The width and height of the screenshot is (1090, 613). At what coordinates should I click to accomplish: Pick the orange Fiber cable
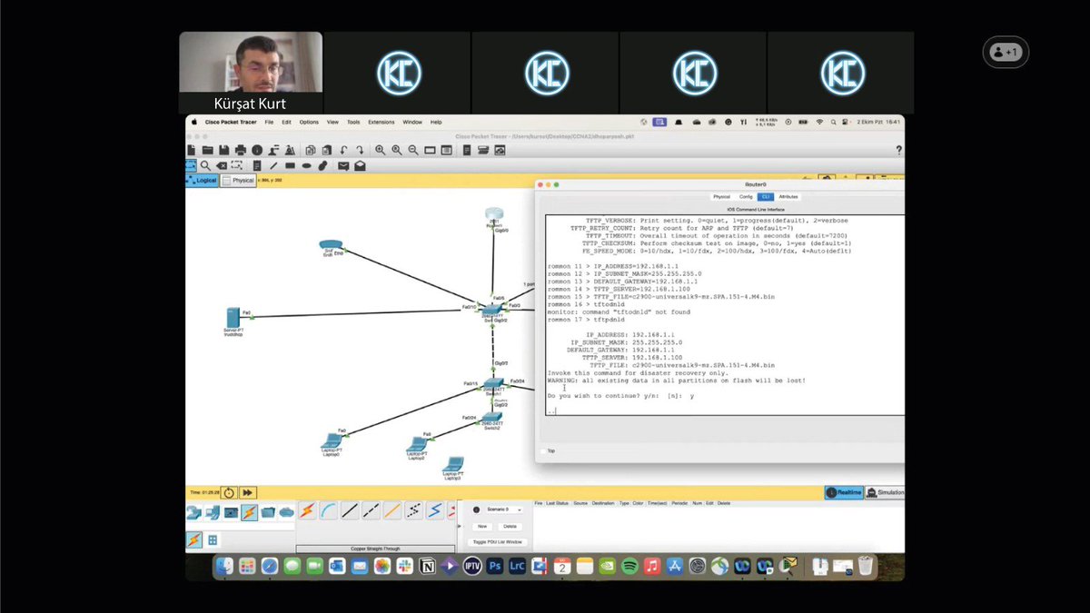point(392,511)
